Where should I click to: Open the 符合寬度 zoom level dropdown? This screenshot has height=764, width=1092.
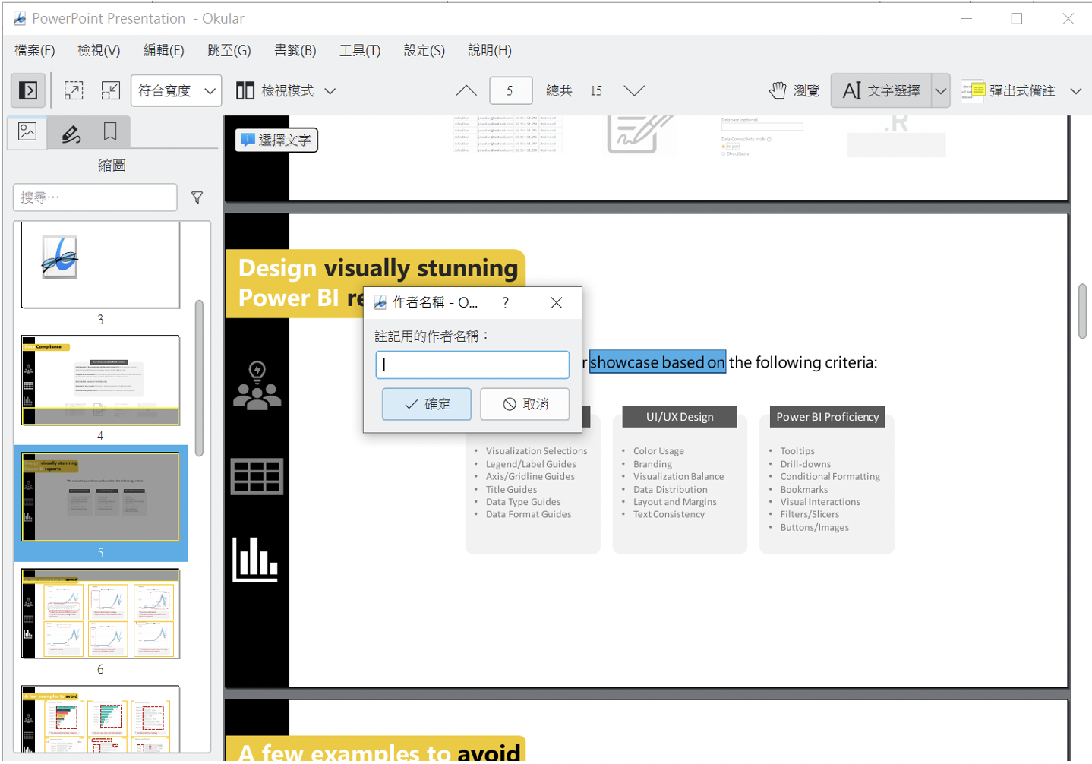[x=175, y=90]
